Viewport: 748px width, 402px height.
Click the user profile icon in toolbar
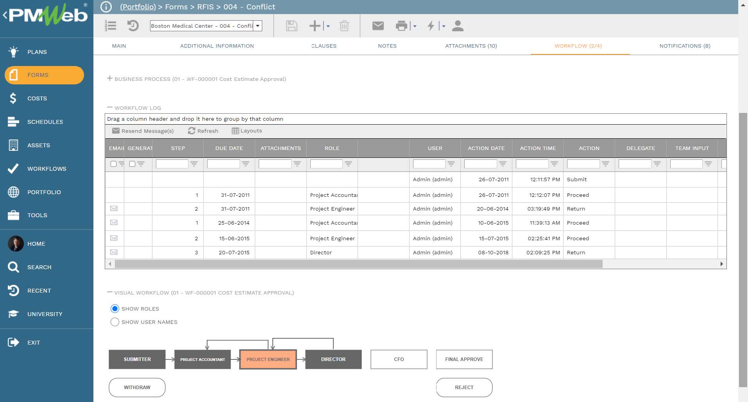click(x=458, y=25)
